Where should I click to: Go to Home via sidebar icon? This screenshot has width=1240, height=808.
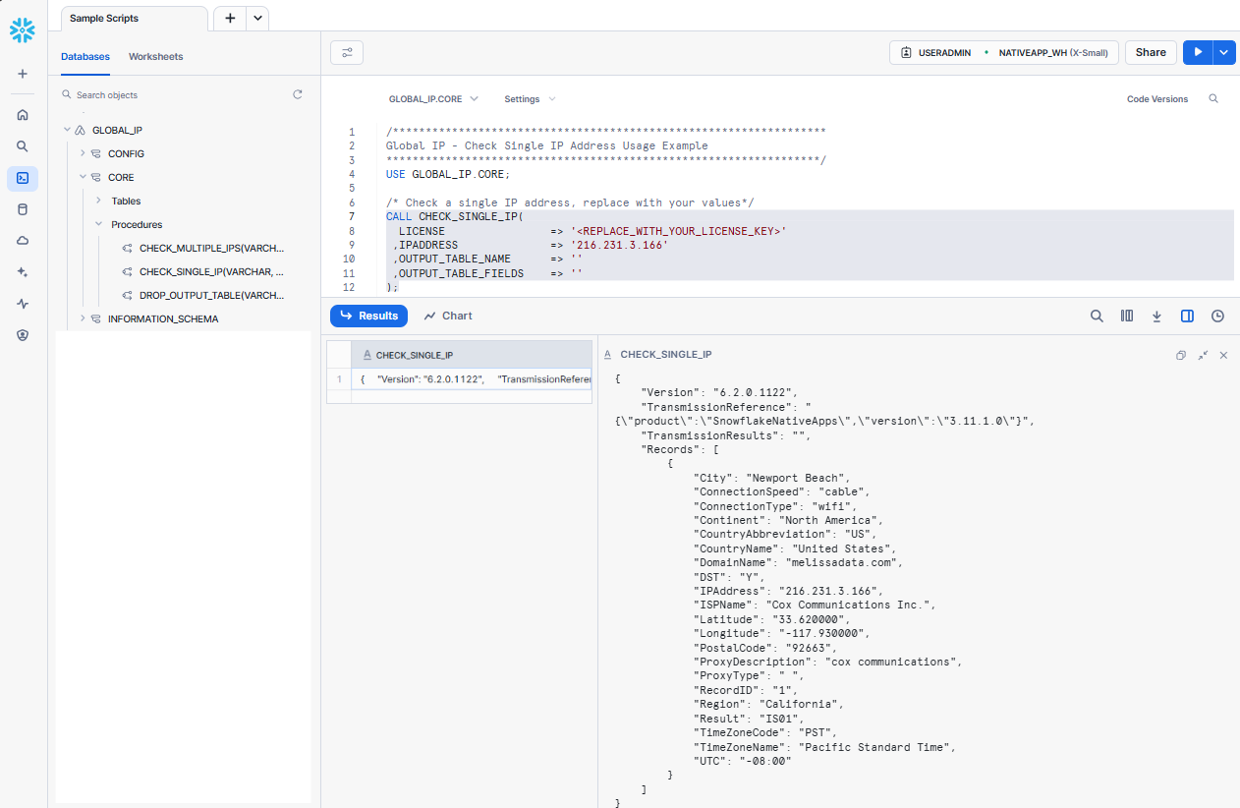(x=23, y=114)
